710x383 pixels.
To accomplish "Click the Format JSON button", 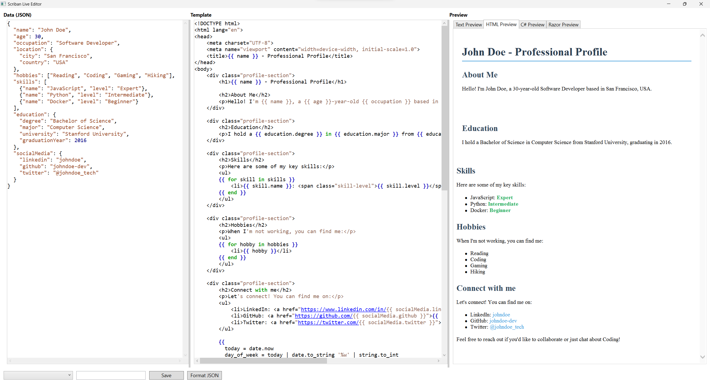I will tap(204, 375).
